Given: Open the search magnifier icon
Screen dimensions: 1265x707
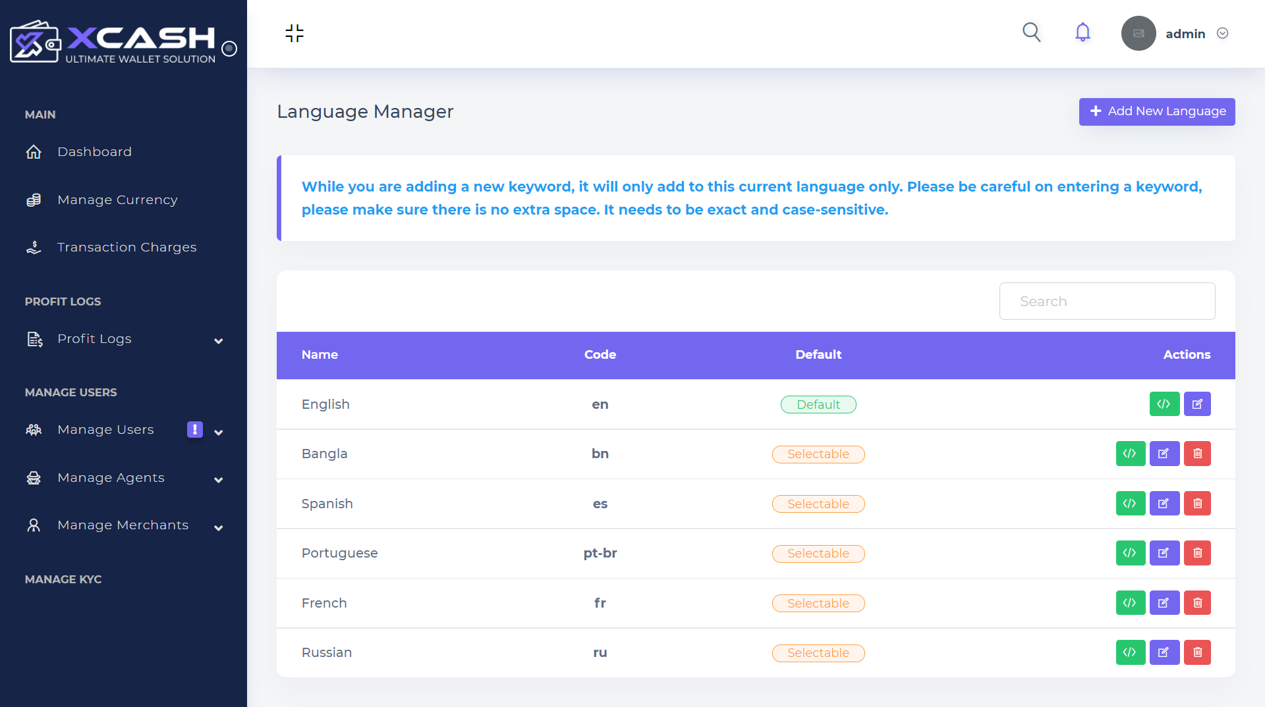Looking at the screenshot, I should pos(1031,32).
